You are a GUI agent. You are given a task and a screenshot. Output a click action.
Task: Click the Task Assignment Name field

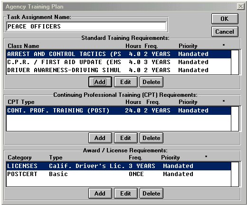tap(86, 26)
